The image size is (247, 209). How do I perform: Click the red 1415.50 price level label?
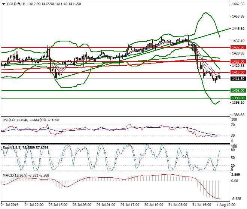click(x=238, y=72)
